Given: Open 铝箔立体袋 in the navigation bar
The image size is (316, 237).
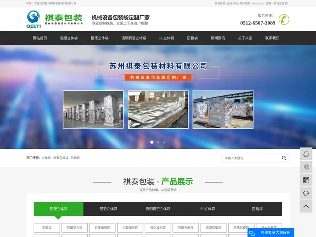Looking at the screenshot, I should [x=100, y=38].
